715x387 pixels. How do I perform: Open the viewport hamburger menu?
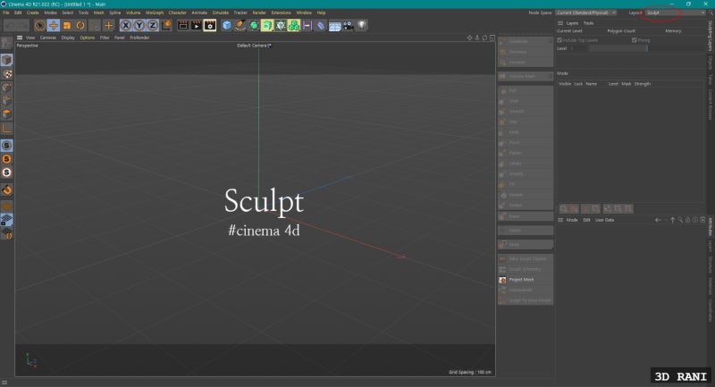coord(20,38)
